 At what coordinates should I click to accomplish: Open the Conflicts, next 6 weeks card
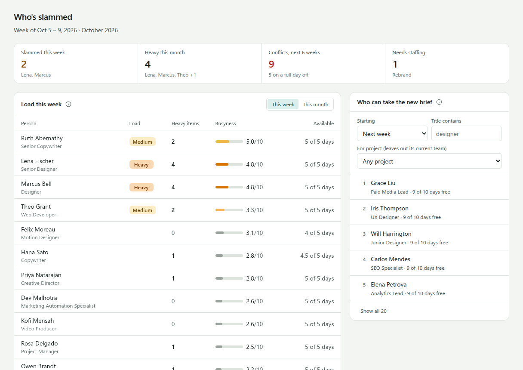(323, 63)
